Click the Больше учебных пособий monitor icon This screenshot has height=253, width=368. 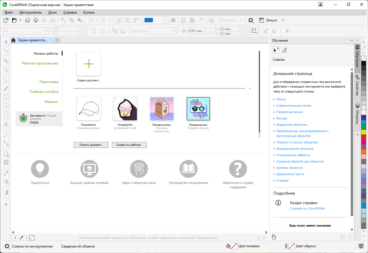coord(89,169)
